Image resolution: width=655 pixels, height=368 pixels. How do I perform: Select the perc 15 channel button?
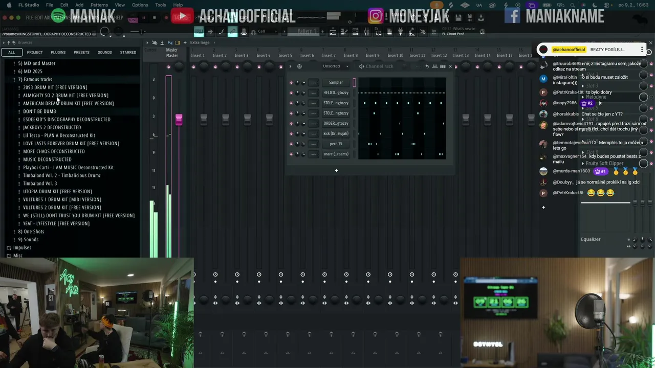[336, 144]
